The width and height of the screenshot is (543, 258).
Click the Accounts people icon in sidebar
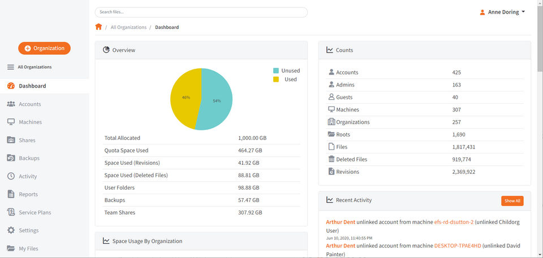[x=11, y=104]
